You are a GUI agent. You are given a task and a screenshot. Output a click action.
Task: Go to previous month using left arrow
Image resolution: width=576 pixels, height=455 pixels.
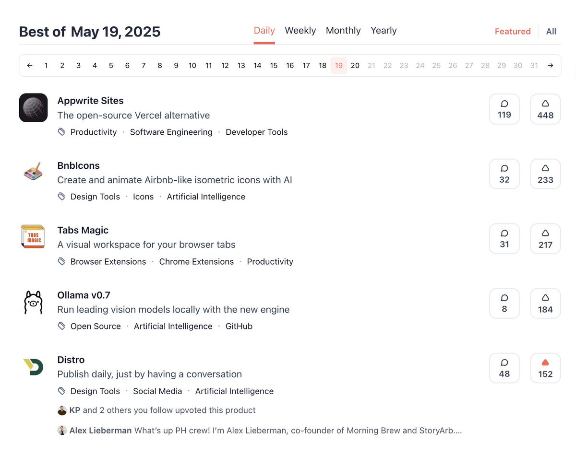(x=30, y=66)
